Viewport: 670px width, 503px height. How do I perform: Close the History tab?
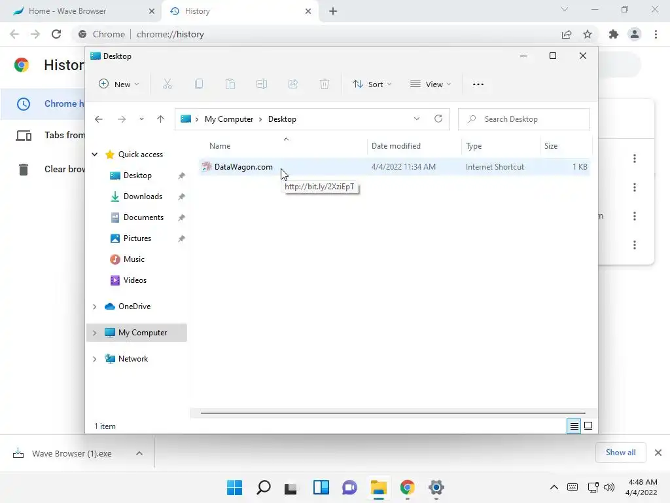click(308, 11)
